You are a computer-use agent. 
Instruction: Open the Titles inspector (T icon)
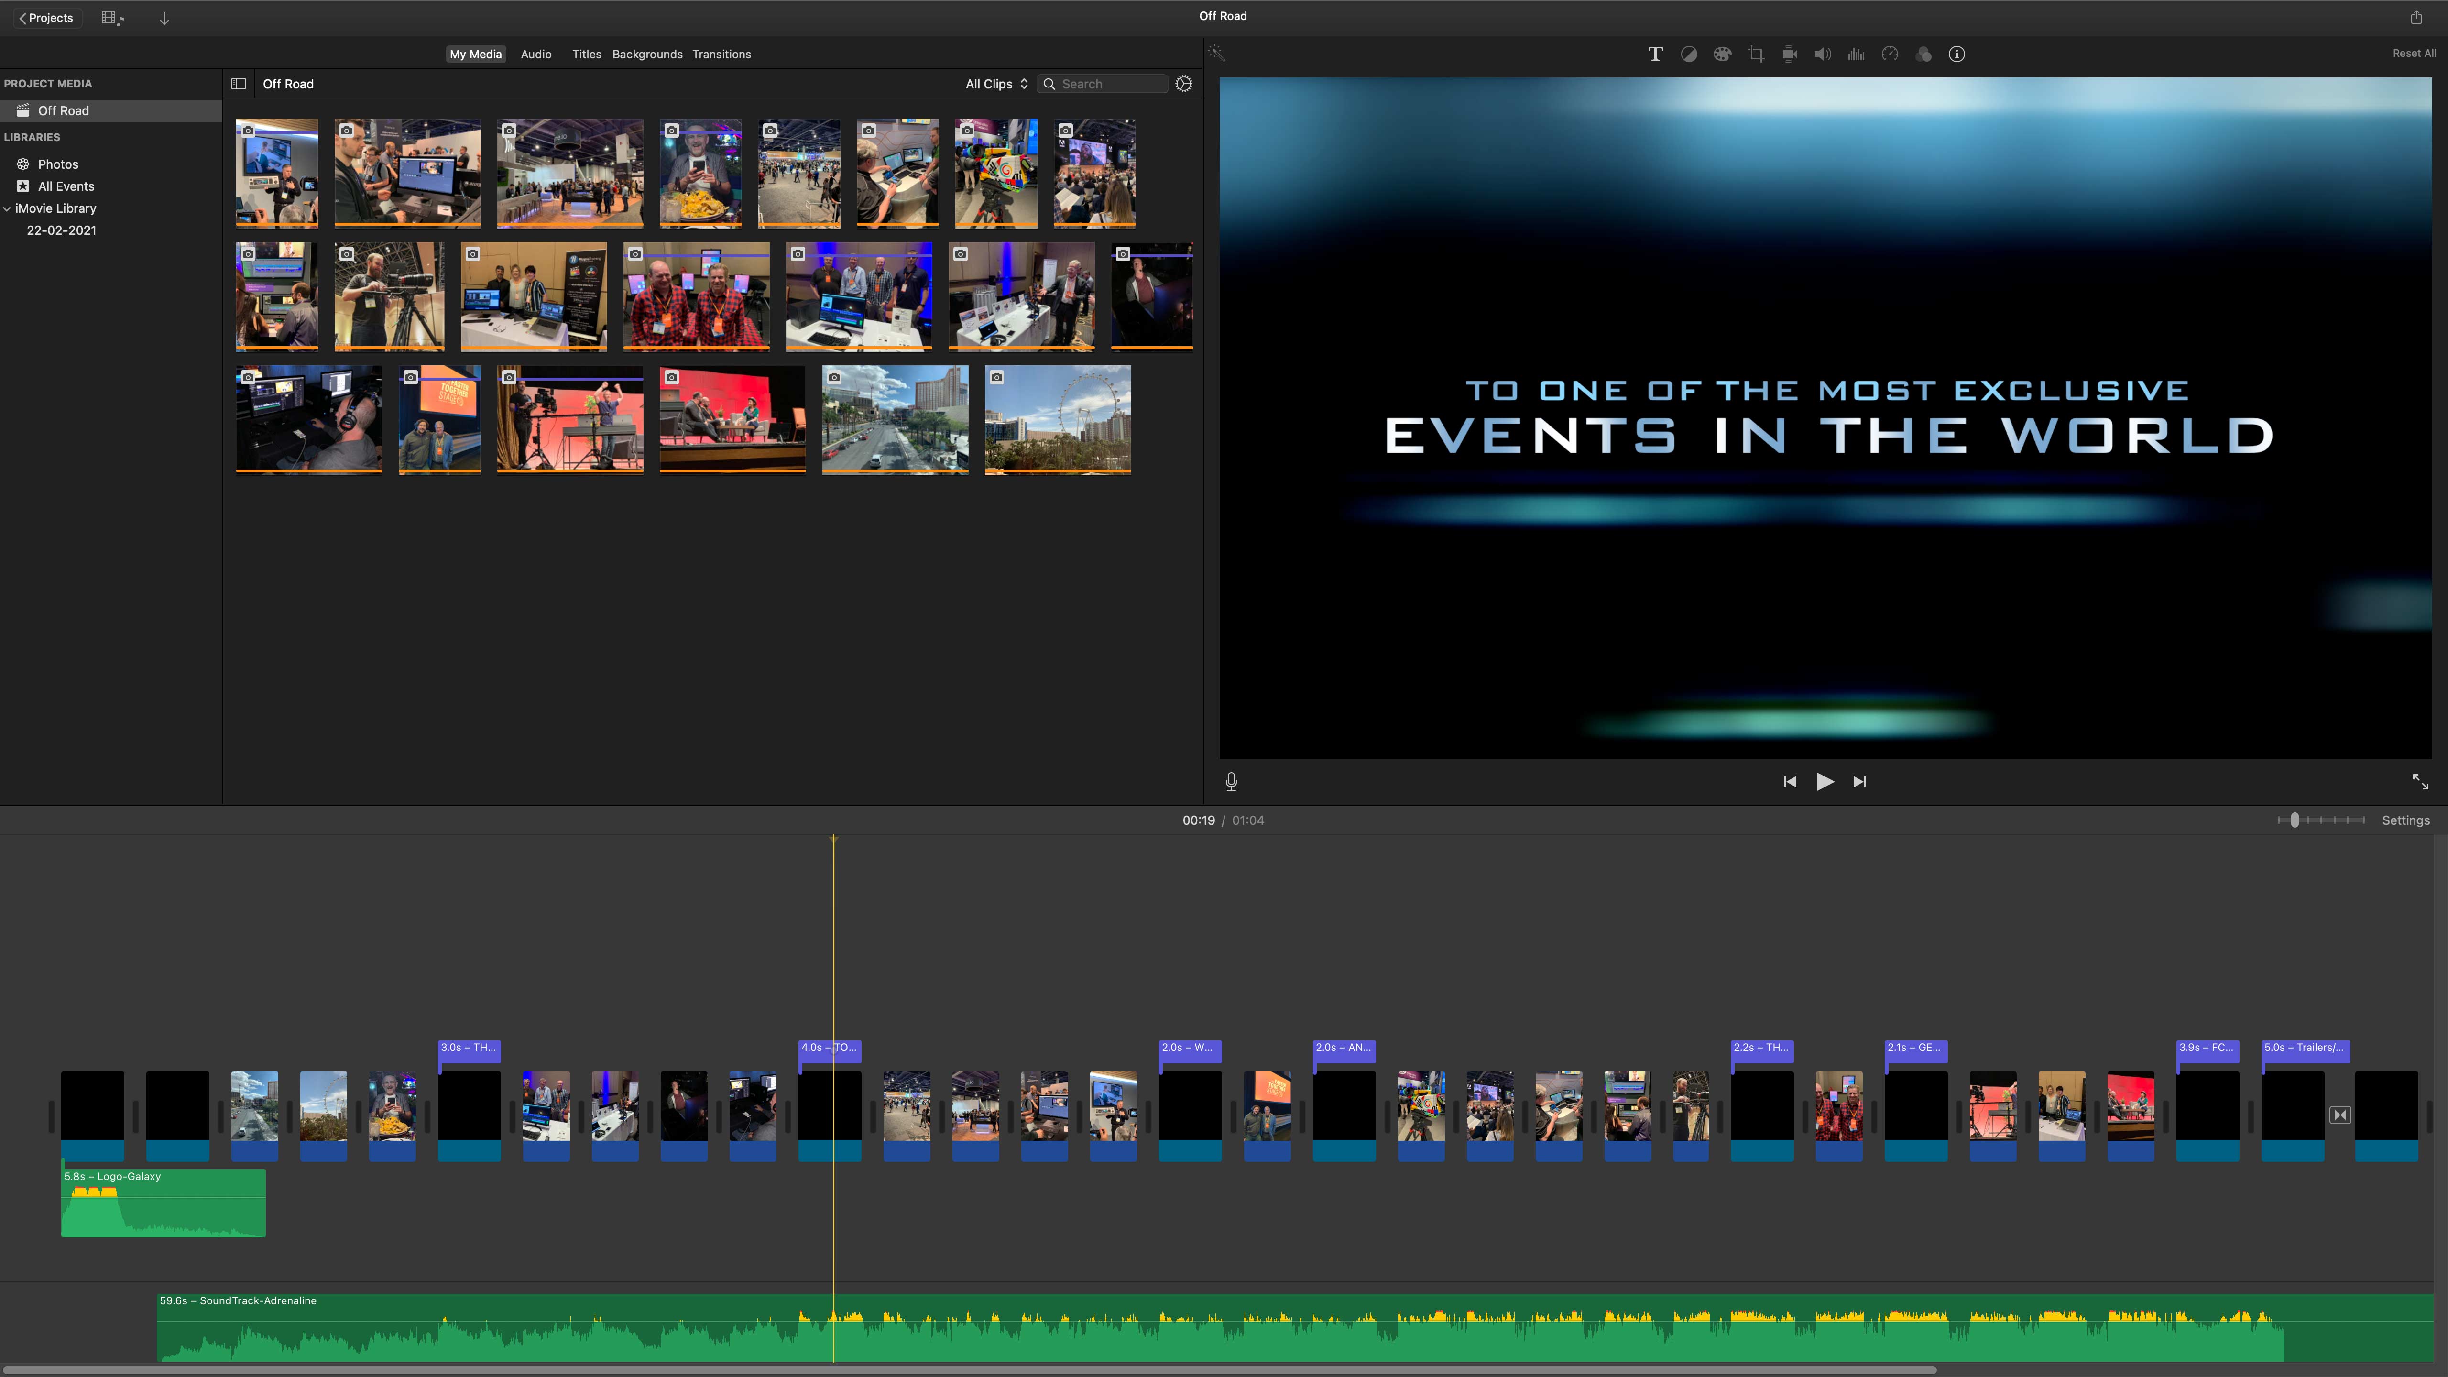pos(1654,54)
